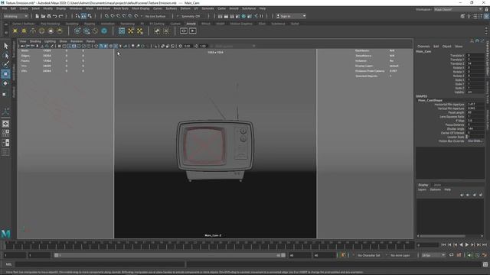Switch to the Rendering shelf tab
The height and width of the screenshot is (275, 490).
click(x=127, y=24)
